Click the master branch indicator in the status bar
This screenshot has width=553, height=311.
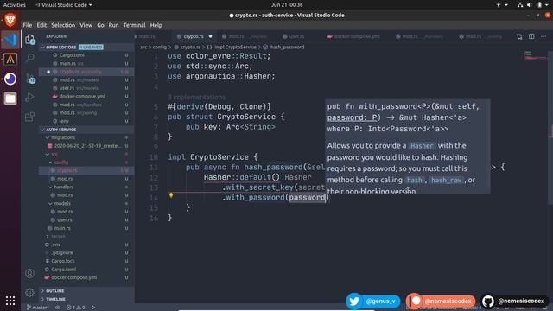(38, 308)
